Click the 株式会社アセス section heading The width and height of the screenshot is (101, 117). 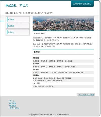pyautogui.click(x=40, y=34)
